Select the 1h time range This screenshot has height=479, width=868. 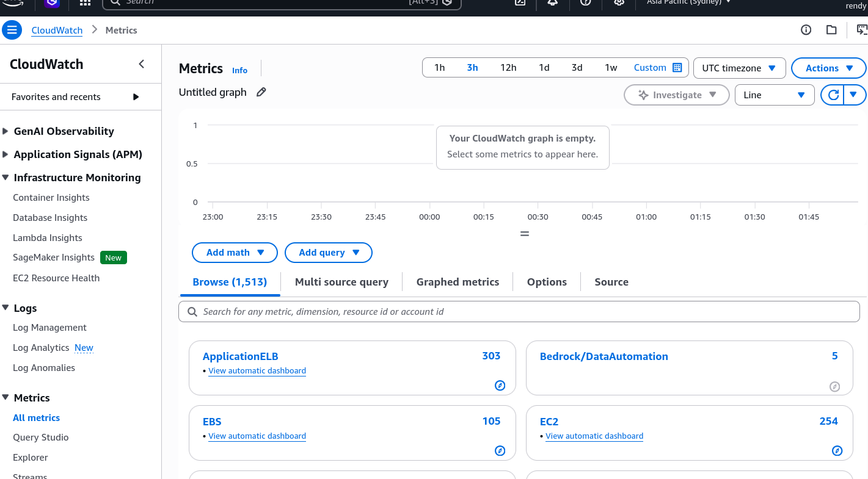[x=440, y=68]
